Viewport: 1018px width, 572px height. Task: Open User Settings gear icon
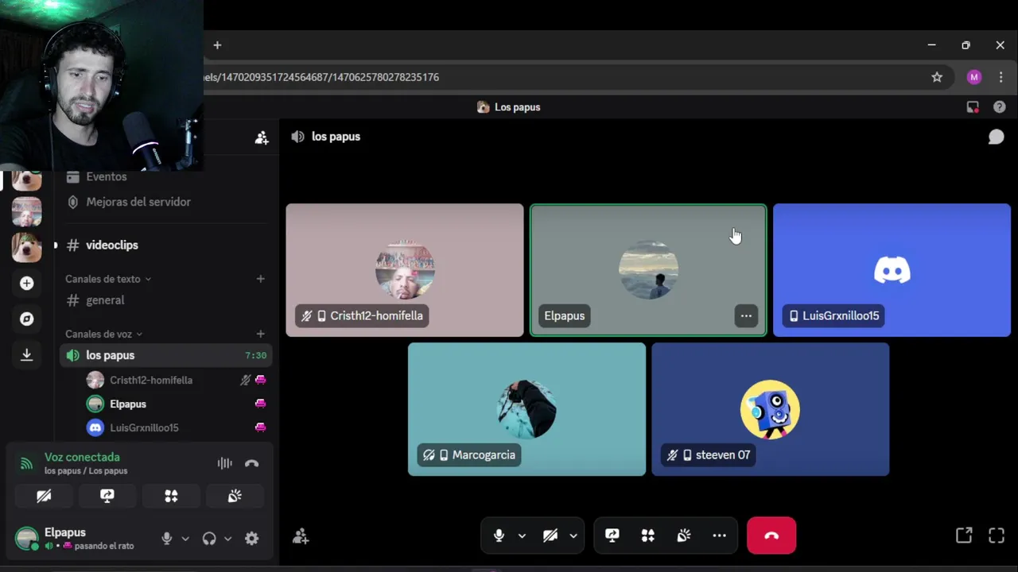(x=251, y=539)
